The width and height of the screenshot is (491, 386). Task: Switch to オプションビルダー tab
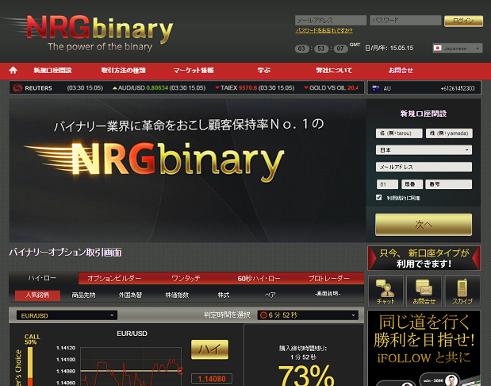(114, 279)
